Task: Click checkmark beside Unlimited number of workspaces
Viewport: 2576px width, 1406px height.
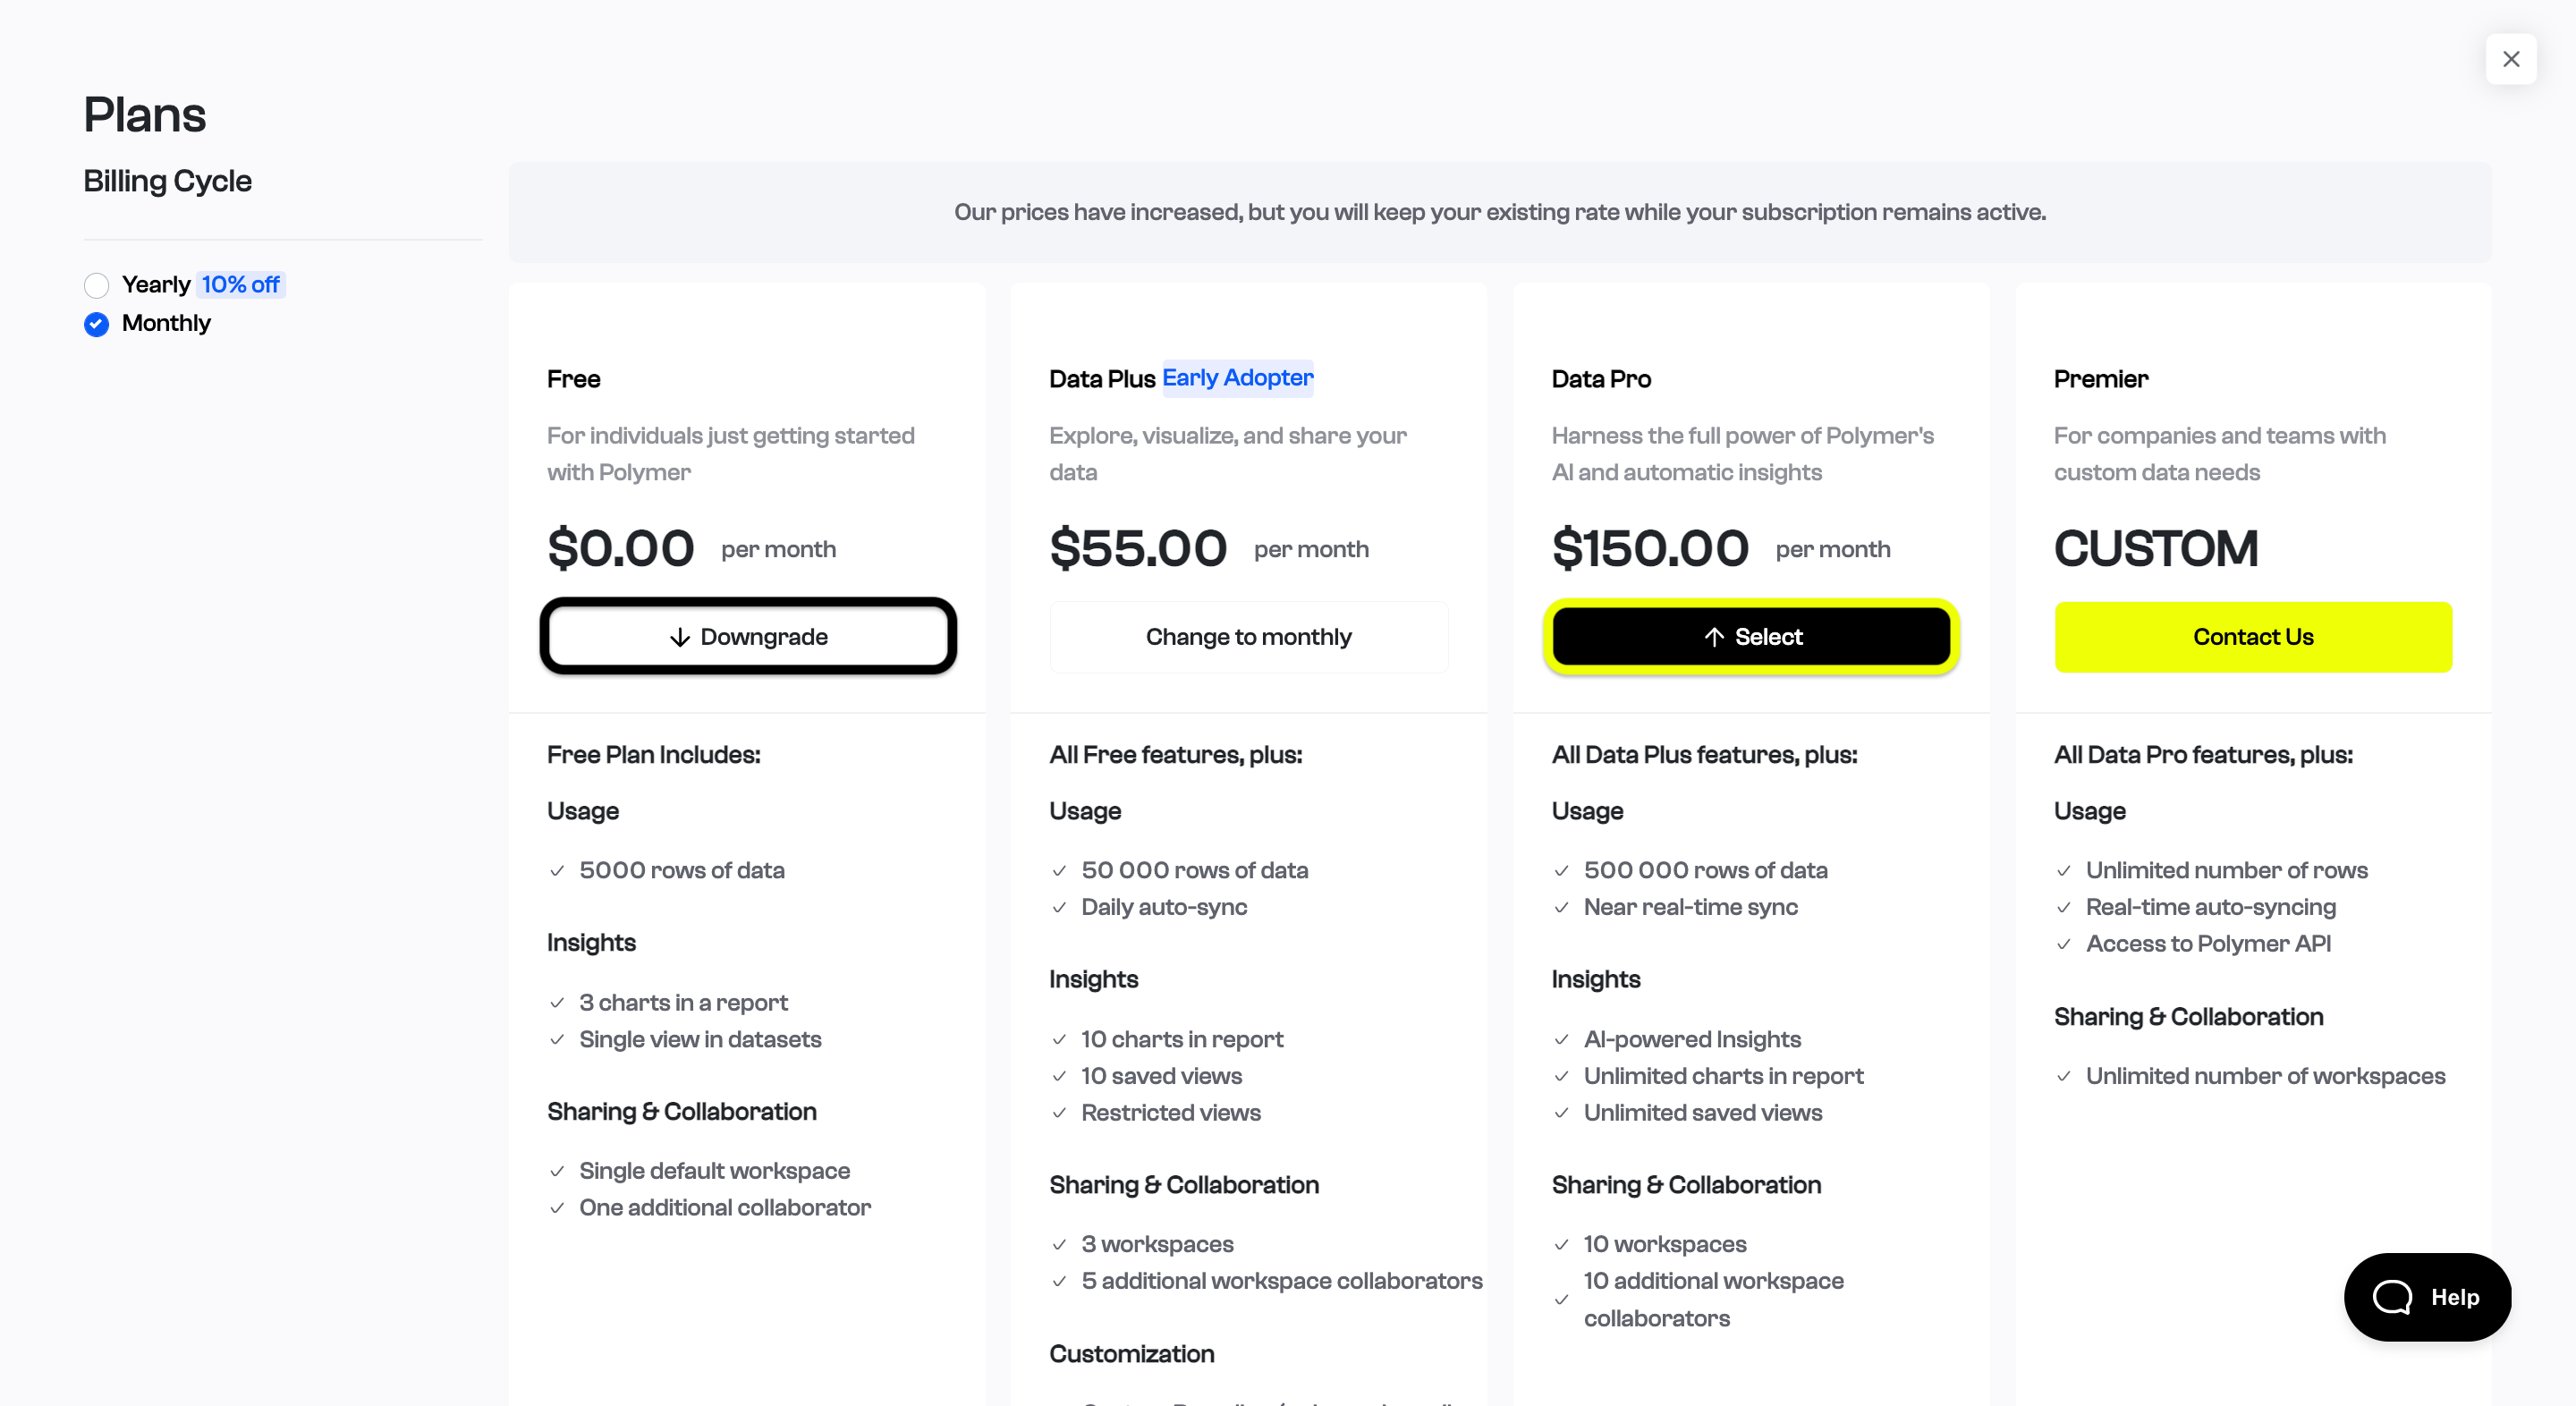Action: tap(2063, 1077)
